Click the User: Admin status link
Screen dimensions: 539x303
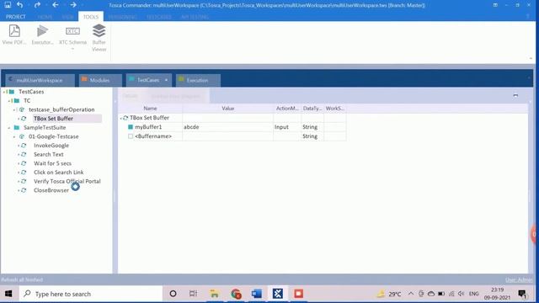[x=519, y=279]
